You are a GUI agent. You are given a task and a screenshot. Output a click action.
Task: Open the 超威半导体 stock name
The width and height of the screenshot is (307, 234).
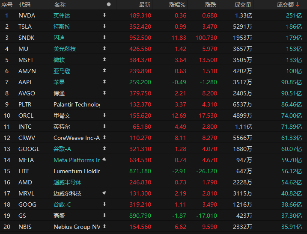pos(67,182)
